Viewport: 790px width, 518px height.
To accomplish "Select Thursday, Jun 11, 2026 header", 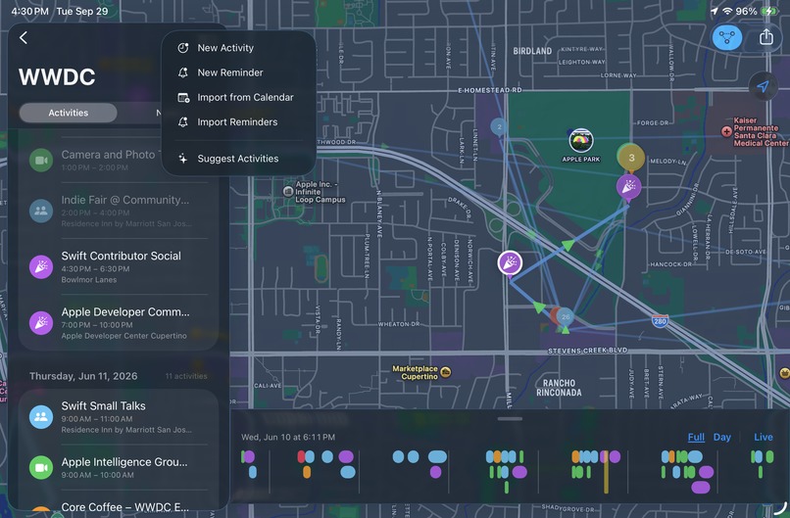I will [x=83, y=376].
